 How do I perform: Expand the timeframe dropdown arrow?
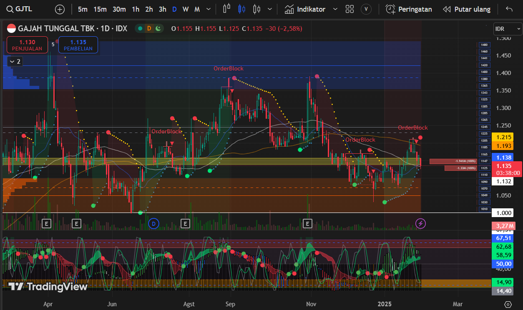point(209,9)
